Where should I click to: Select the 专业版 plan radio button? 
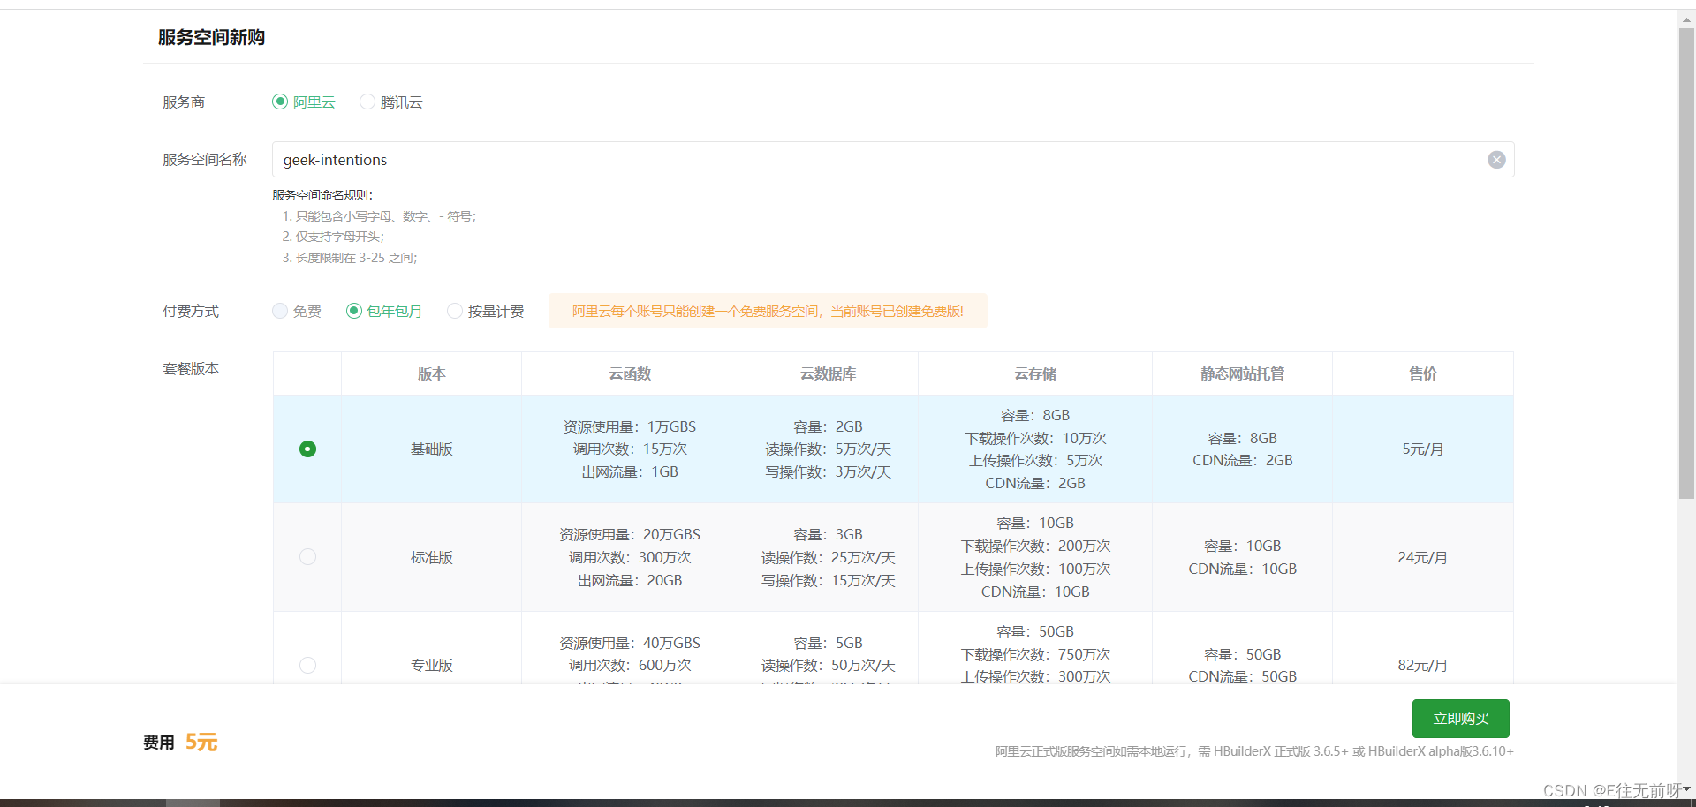307,665
